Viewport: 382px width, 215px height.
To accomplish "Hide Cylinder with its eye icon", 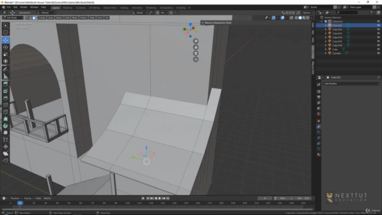I will click(x=378, y=53).
